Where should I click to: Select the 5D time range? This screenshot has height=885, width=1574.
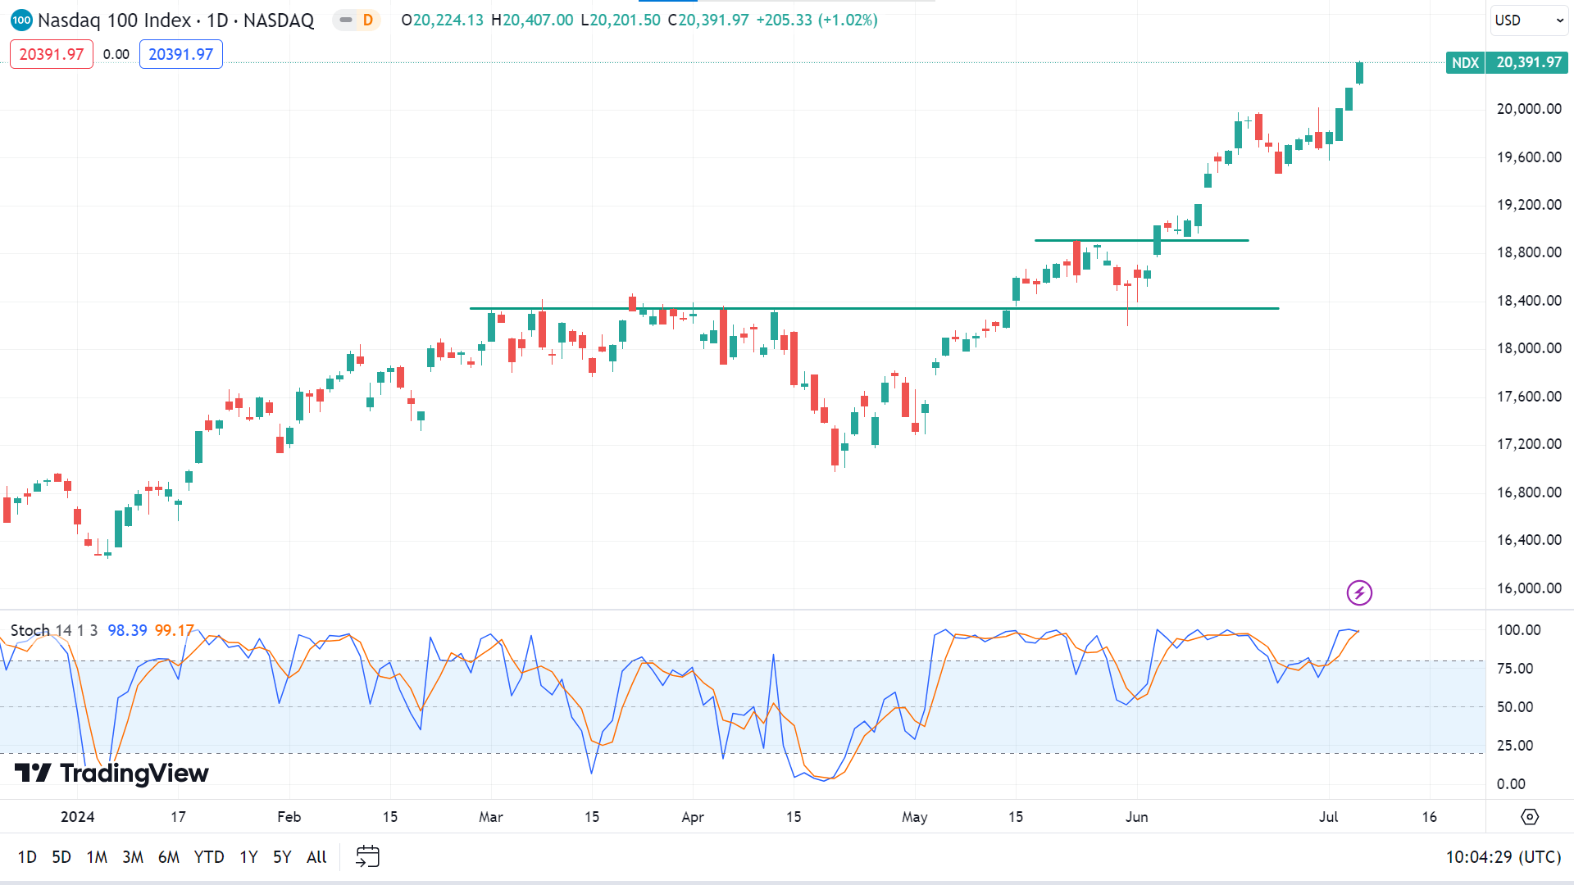pyautogui.click(x=61, y=857)
